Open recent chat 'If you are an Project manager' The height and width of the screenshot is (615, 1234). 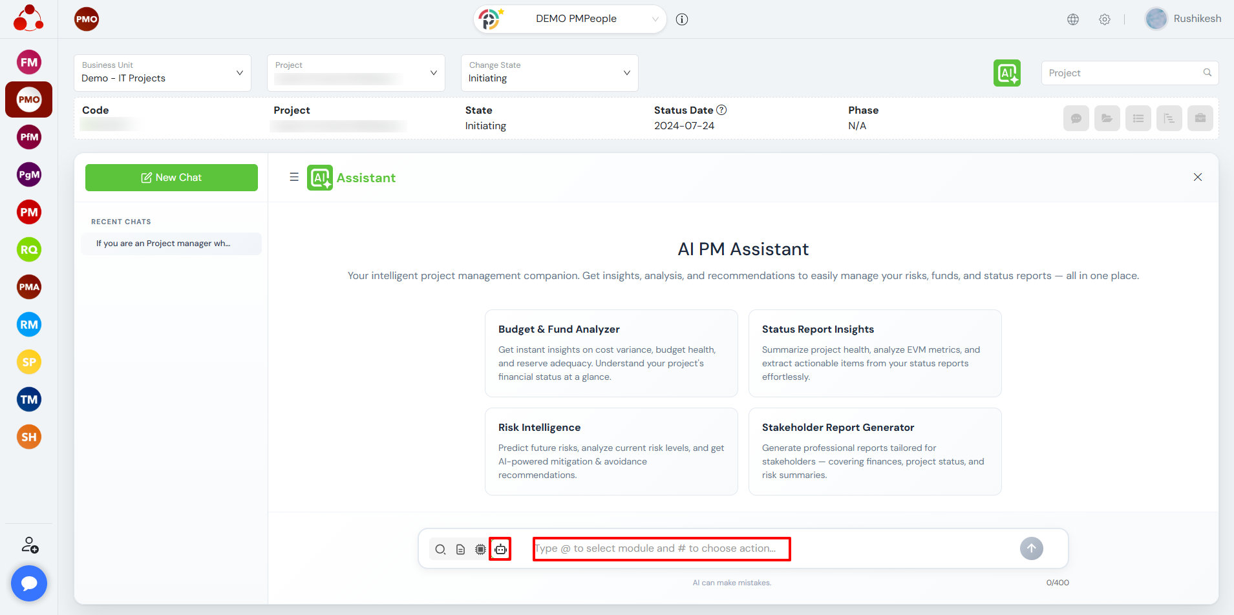[171, 244]
